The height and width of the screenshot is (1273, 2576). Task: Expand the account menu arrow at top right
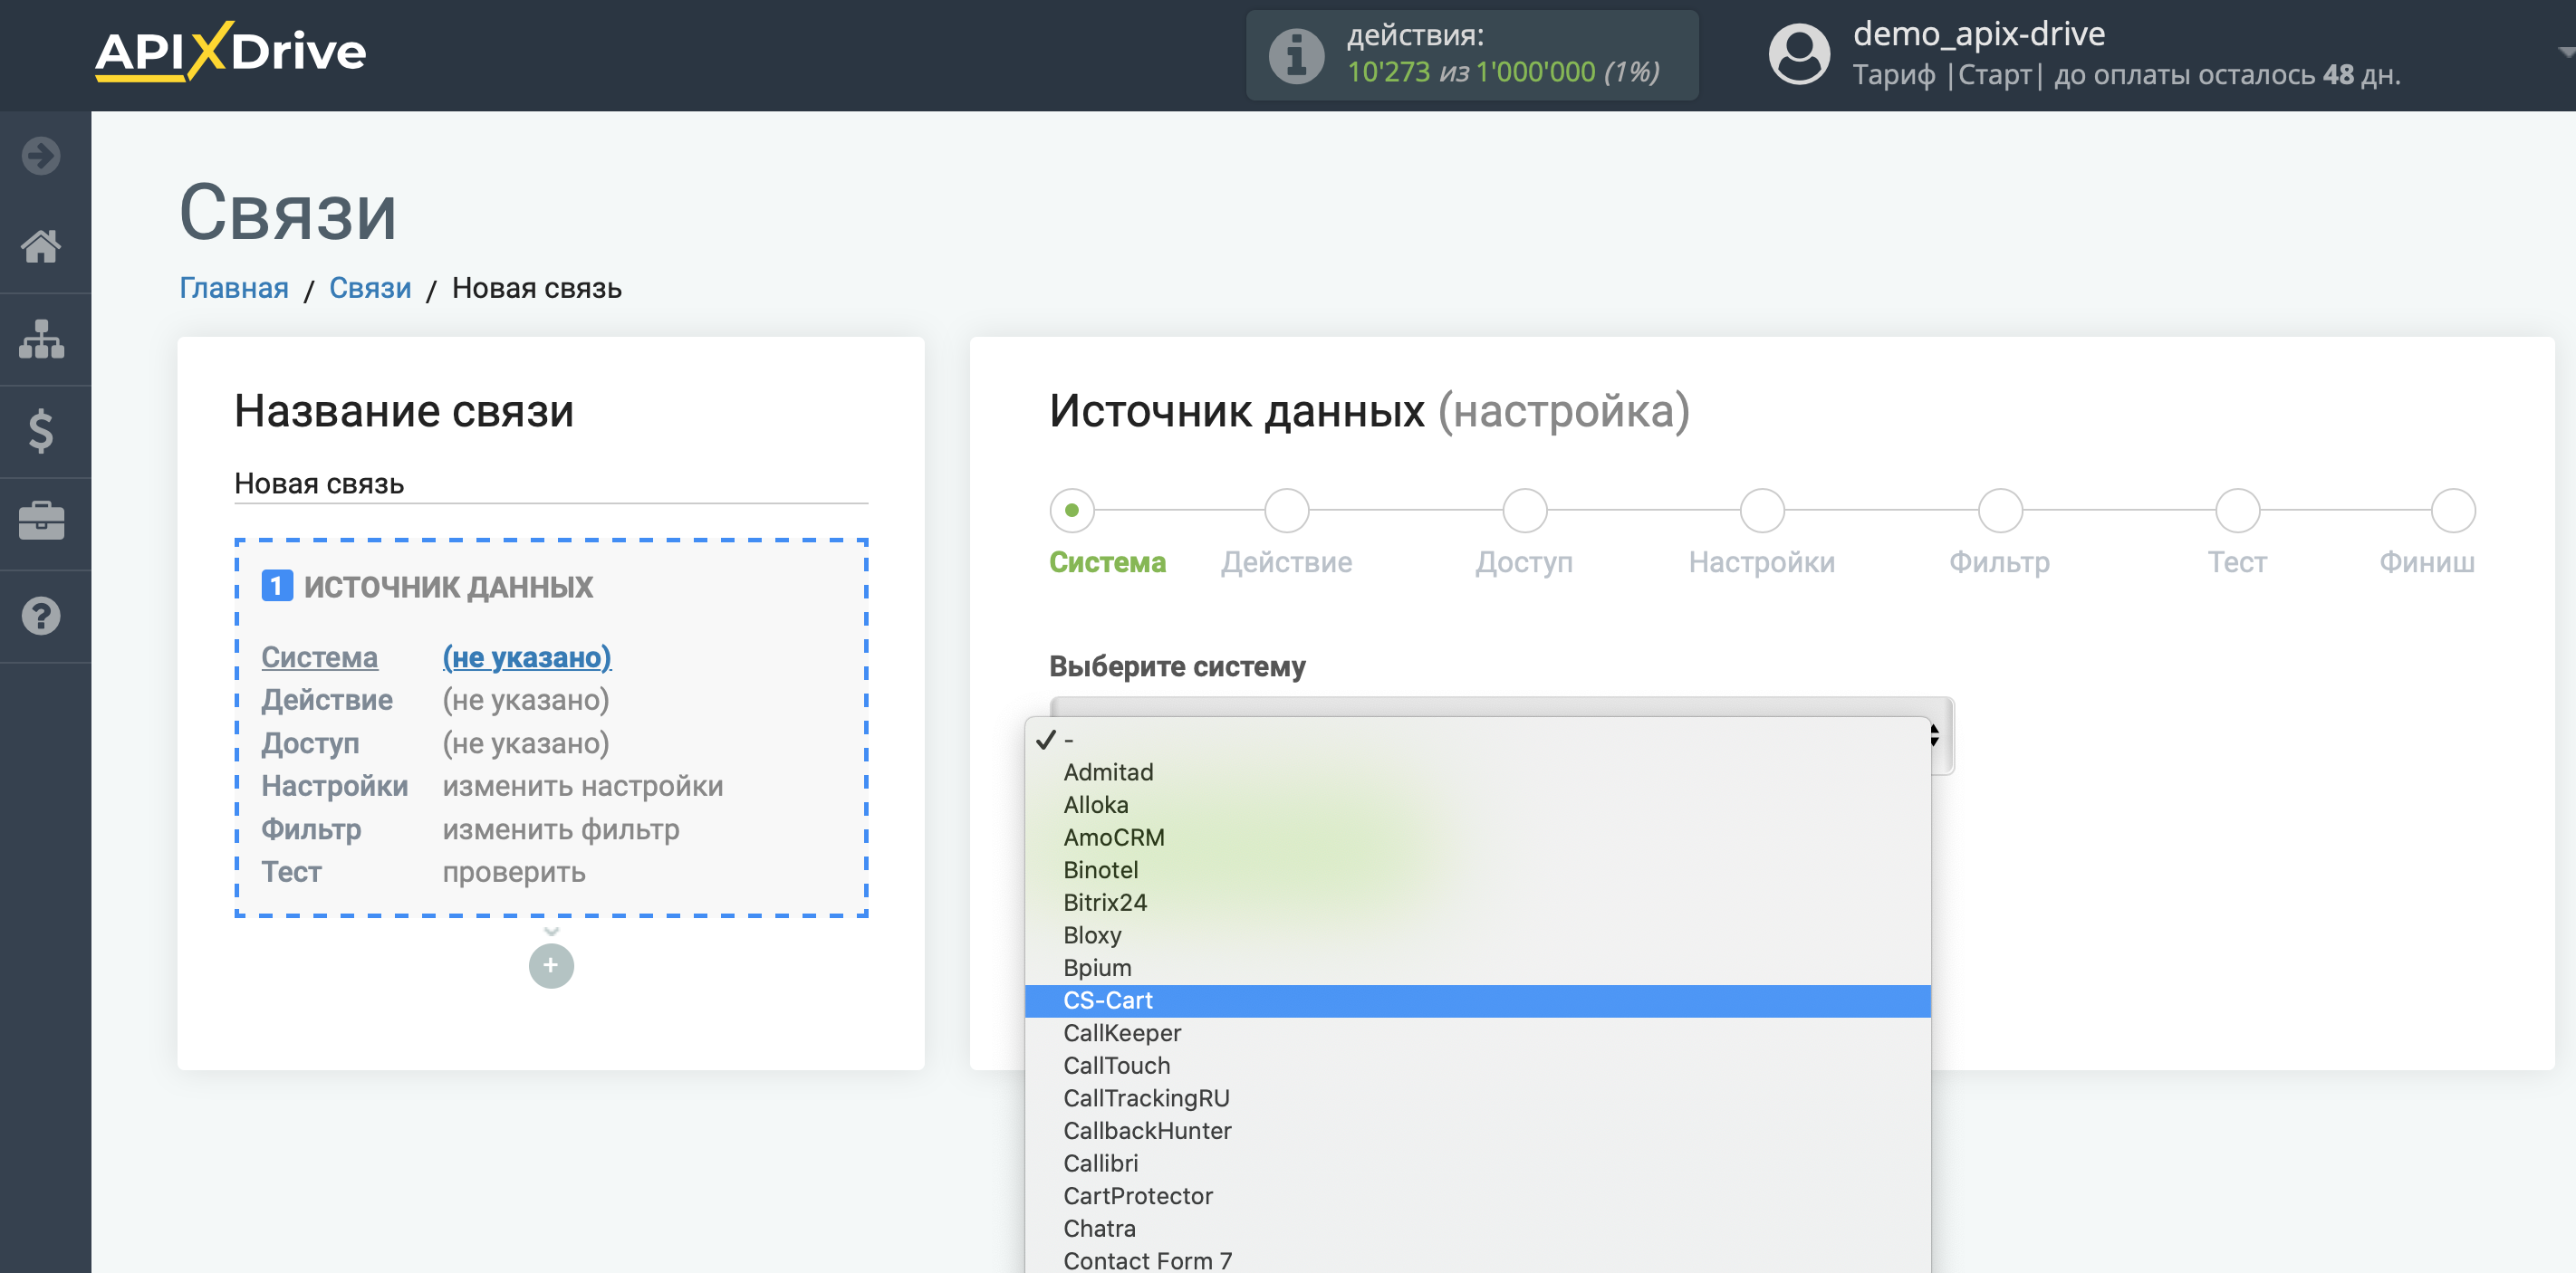[2565, 51]
